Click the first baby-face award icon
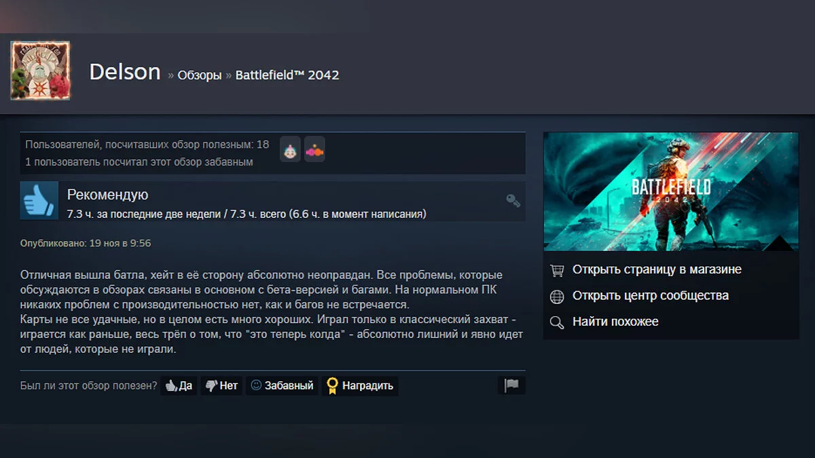815x458 pixels. (x=290, y=149)
